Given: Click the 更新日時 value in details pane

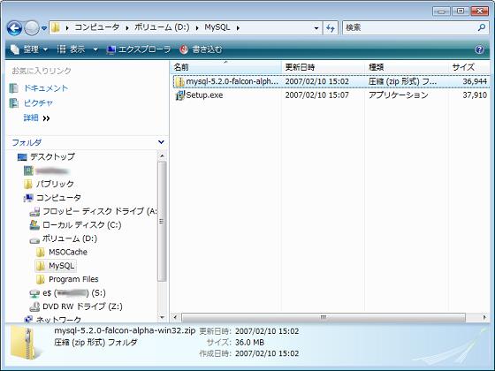Looking at the screenshot, I should click(267, 331).
